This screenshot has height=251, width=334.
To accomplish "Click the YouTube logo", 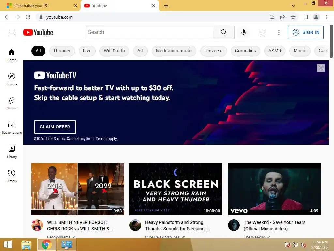I will point(38,32).
